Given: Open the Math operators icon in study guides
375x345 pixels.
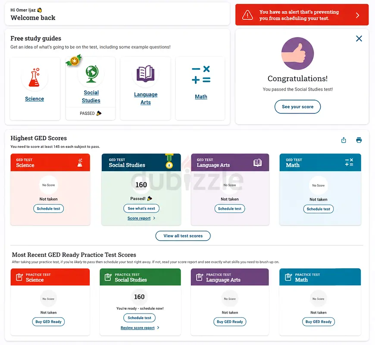Looking at the screenshot, I should coord(201,75).
